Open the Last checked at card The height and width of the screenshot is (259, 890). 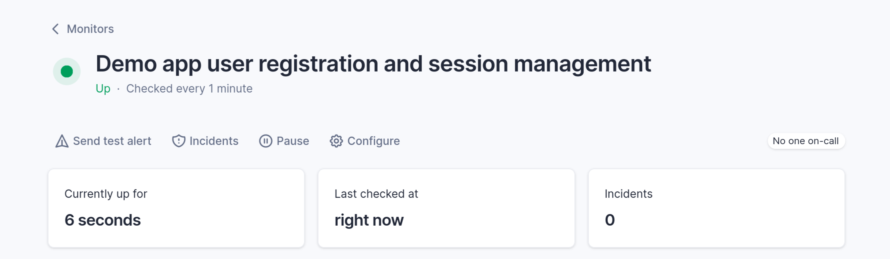pyautogui.click(x=446, y=208)
